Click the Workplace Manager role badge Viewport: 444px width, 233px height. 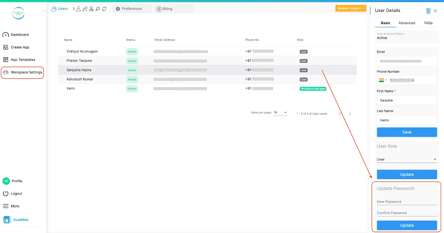pyautogui.click(x=313, y=89)
